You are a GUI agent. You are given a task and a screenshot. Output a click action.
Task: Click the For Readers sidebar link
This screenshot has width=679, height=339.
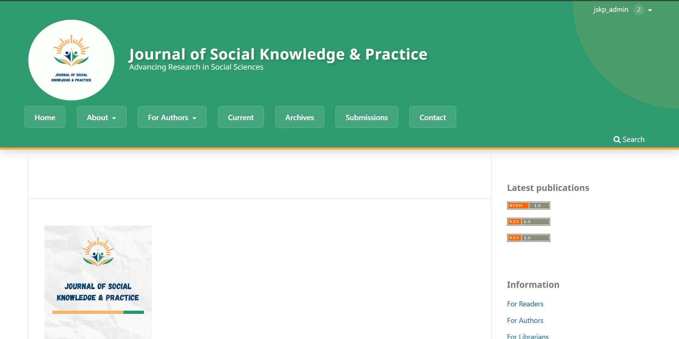pyautogui.click(x=525, y=304)
